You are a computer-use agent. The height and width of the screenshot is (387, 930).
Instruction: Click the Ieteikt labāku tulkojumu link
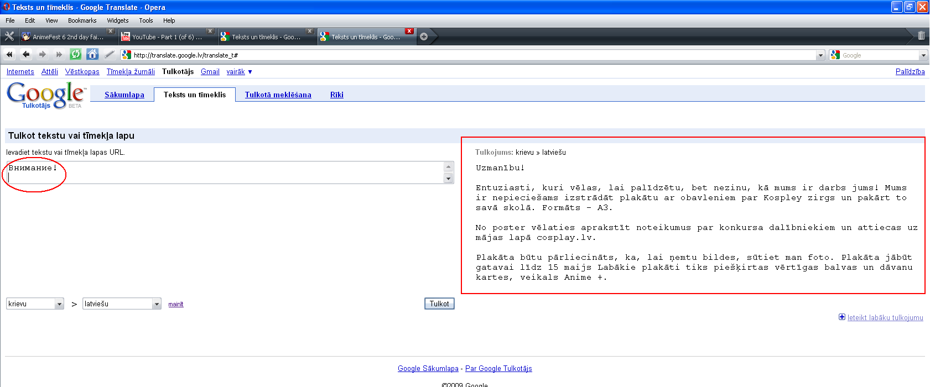click(x=885, y=317)
